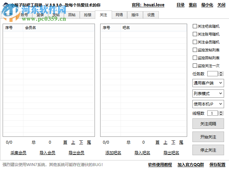The width and height of the screenshot is (229, 169).
Task: Go to next page of 吧名 list (下)
Action: (173, 142)
